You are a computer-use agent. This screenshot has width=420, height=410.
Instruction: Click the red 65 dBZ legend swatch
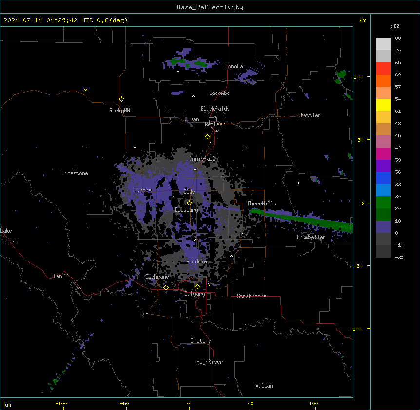tap(383, 68)
